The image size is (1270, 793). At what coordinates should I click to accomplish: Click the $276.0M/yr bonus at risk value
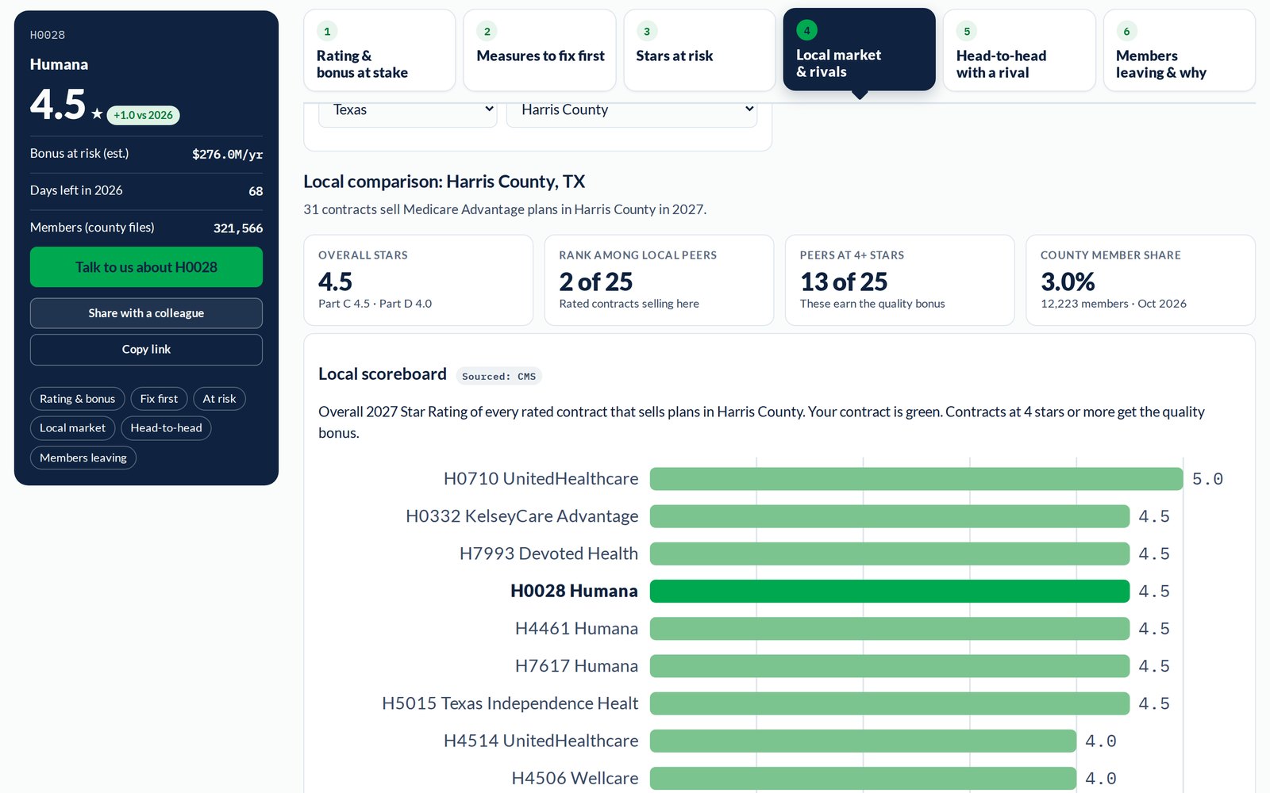point(227,154)
